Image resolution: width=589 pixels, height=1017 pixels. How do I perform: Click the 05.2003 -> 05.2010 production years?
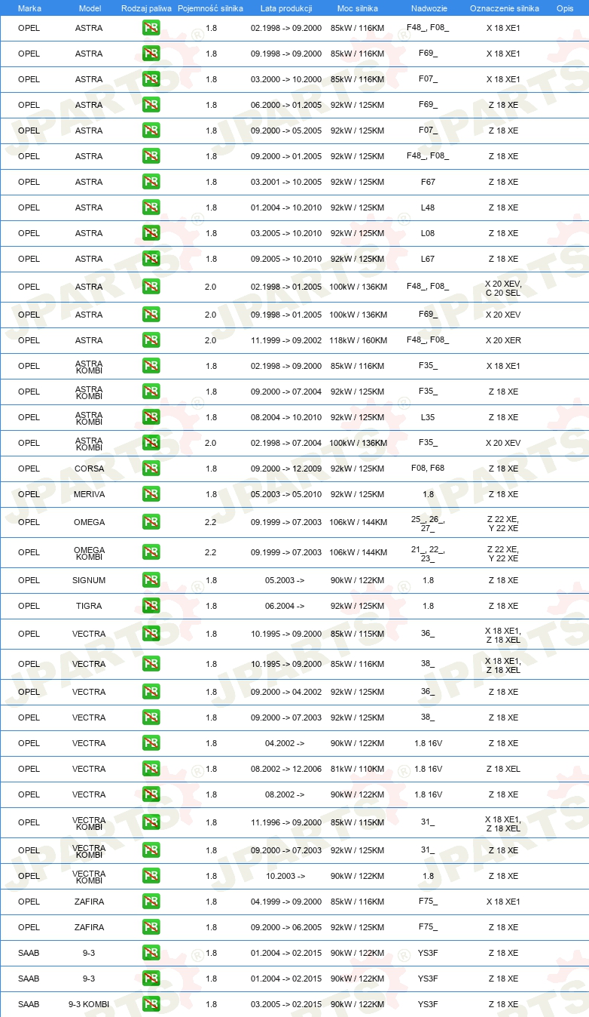(x=286, y=494)
